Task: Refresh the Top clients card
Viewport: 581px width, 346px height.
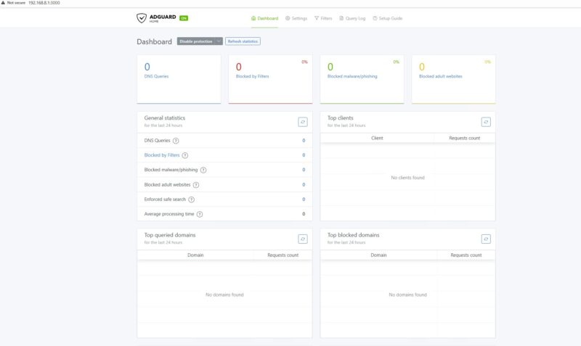Action: [486, 122]
